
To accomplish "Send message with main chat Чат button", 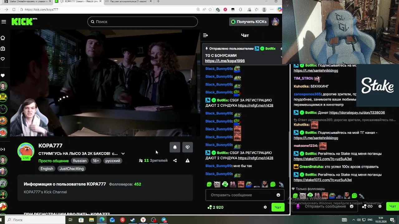I will click(278, 207).
